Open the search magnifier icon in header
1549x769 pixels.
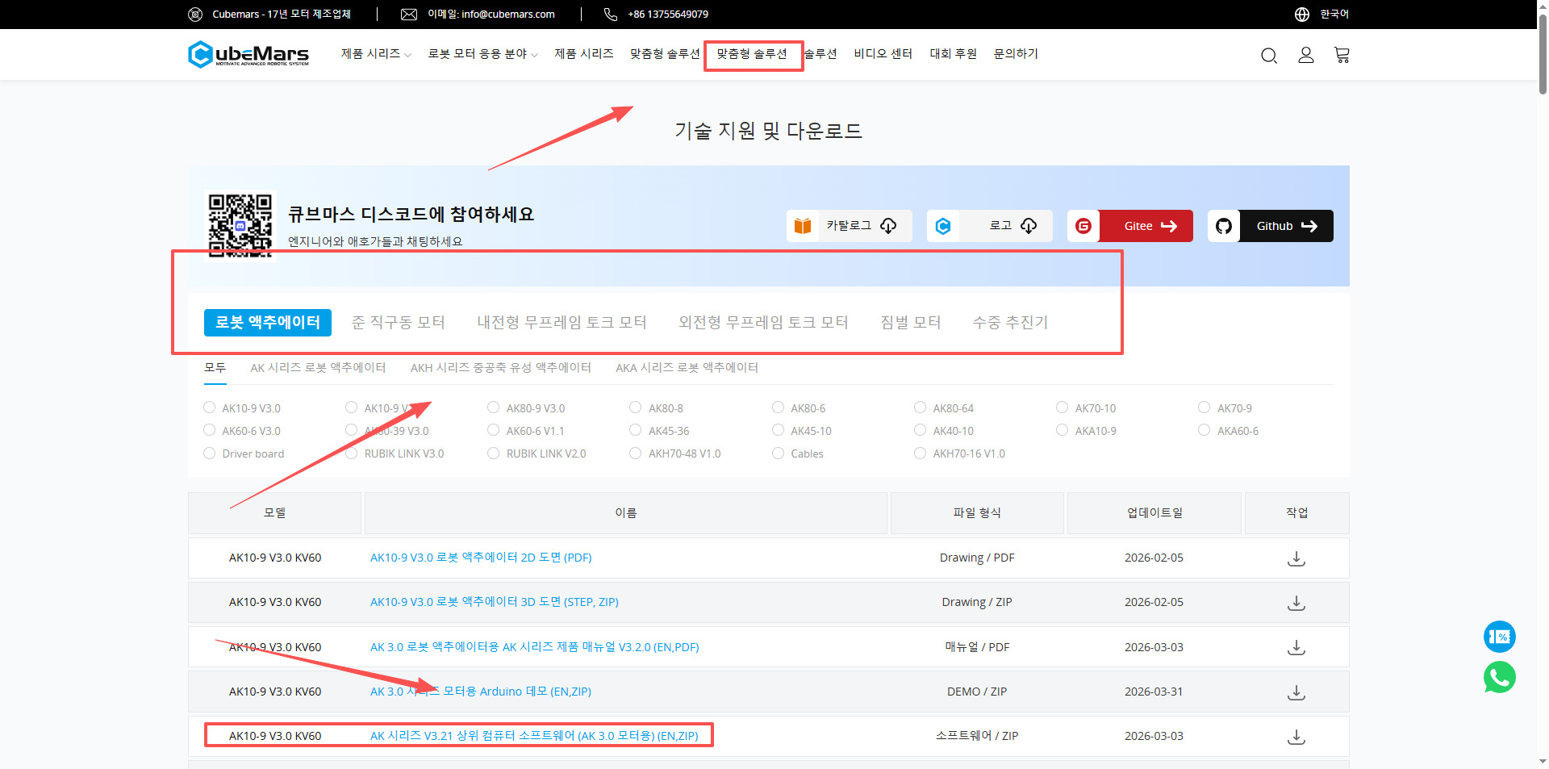tap(1268, 55)
